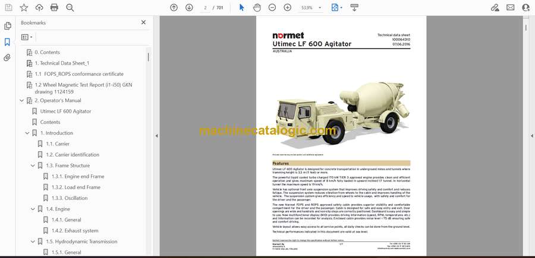Select '1.3. Frame Structure' bookmark
Viewport: 535px width, 258px height.
[68, 165]
